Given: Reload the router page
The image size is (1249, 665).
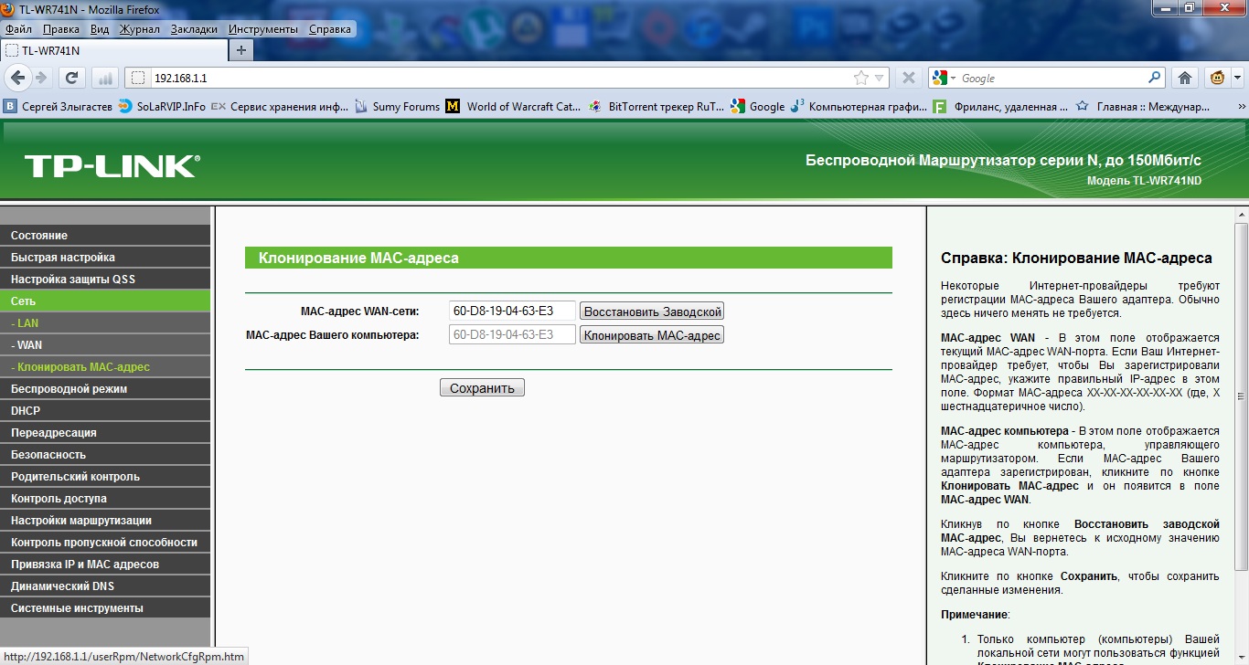Looking at the screenshot, I should (71, 78).
